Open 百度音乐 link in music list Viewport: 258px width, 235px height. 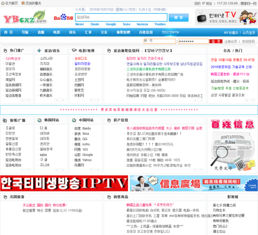[46, 75]
